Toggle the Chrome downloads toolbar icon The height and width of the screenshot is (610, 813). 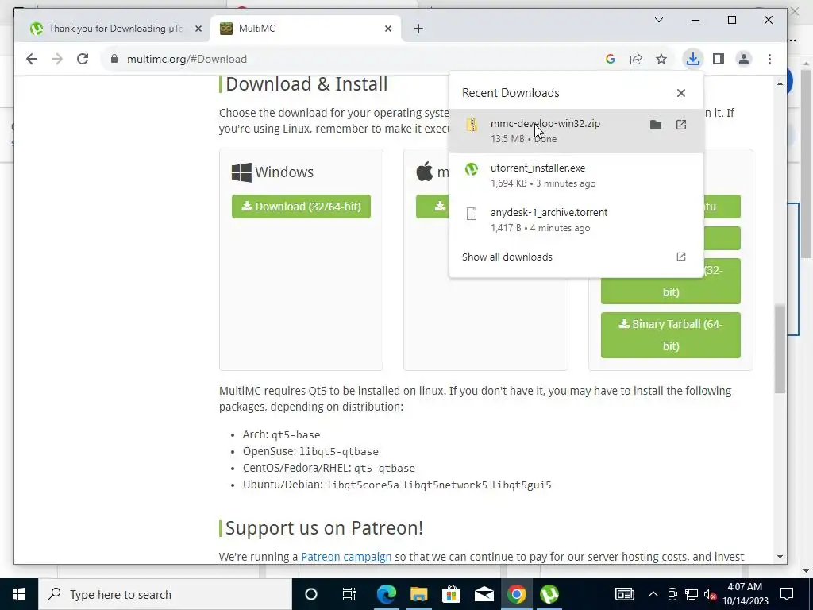pyautogui.click(x=692, y=59)
